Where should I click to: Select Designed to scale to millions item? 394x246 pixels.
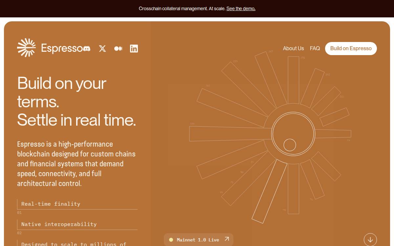point(77,243)
